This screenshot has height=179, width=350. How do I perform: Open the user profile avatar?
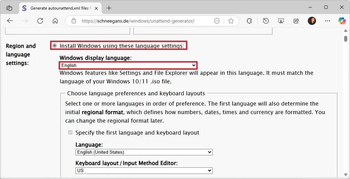312,21
